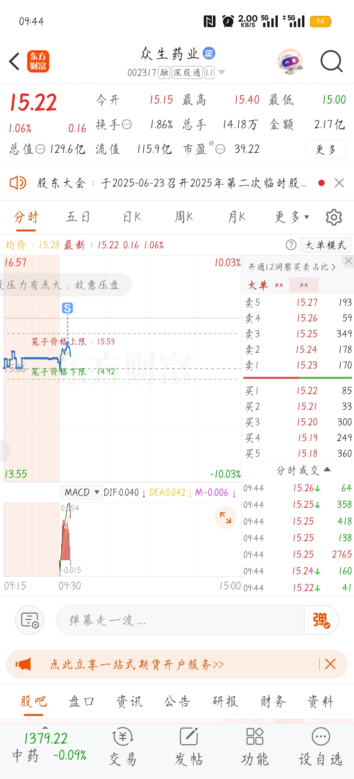Image resolution: width=354 pixels, height=779 pixels.
Task: Open 开通L2洞察买卖占比 link
Action: 292,267
